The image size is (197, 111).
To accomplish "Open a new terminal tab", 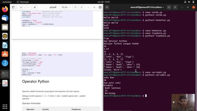I will tap(107, 7).
